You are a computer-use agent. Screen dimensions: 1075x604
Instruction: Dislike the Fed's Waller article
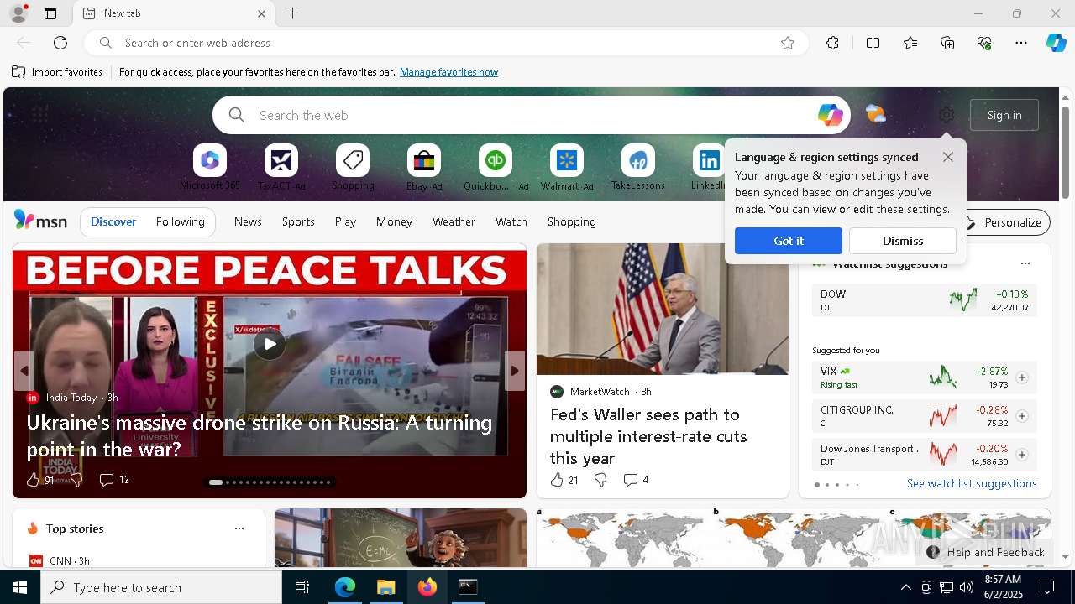point(600,480)
